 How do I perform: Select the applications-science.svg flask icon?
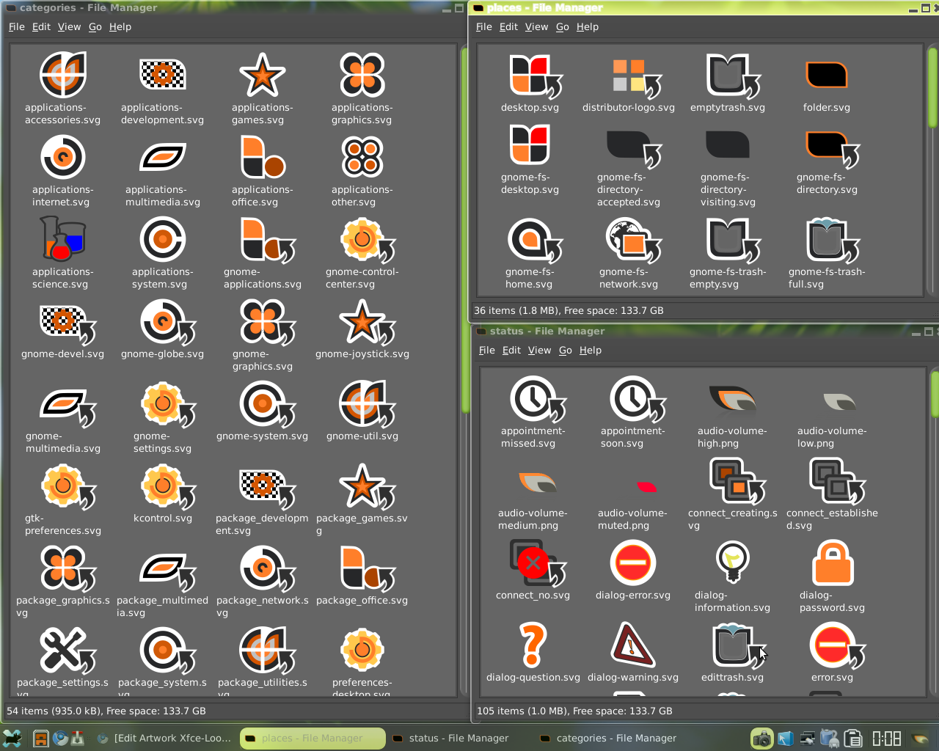pyautogui.click(x=63, y=239)
